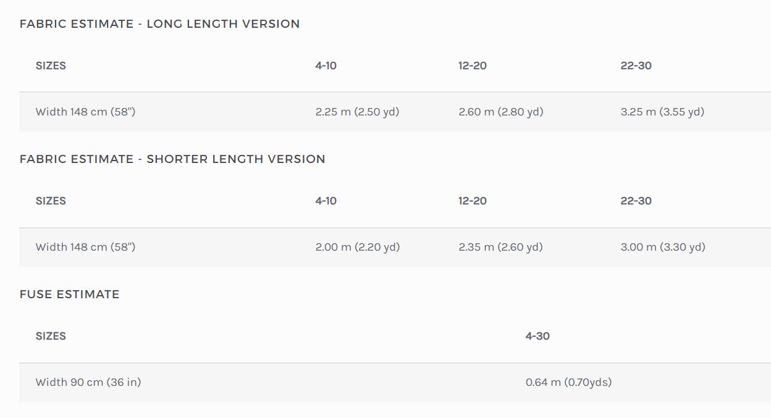Viewport: 771px width, 418px height.
Task: Select 22-30 header in shorter length table
Action: coord(636,201)
